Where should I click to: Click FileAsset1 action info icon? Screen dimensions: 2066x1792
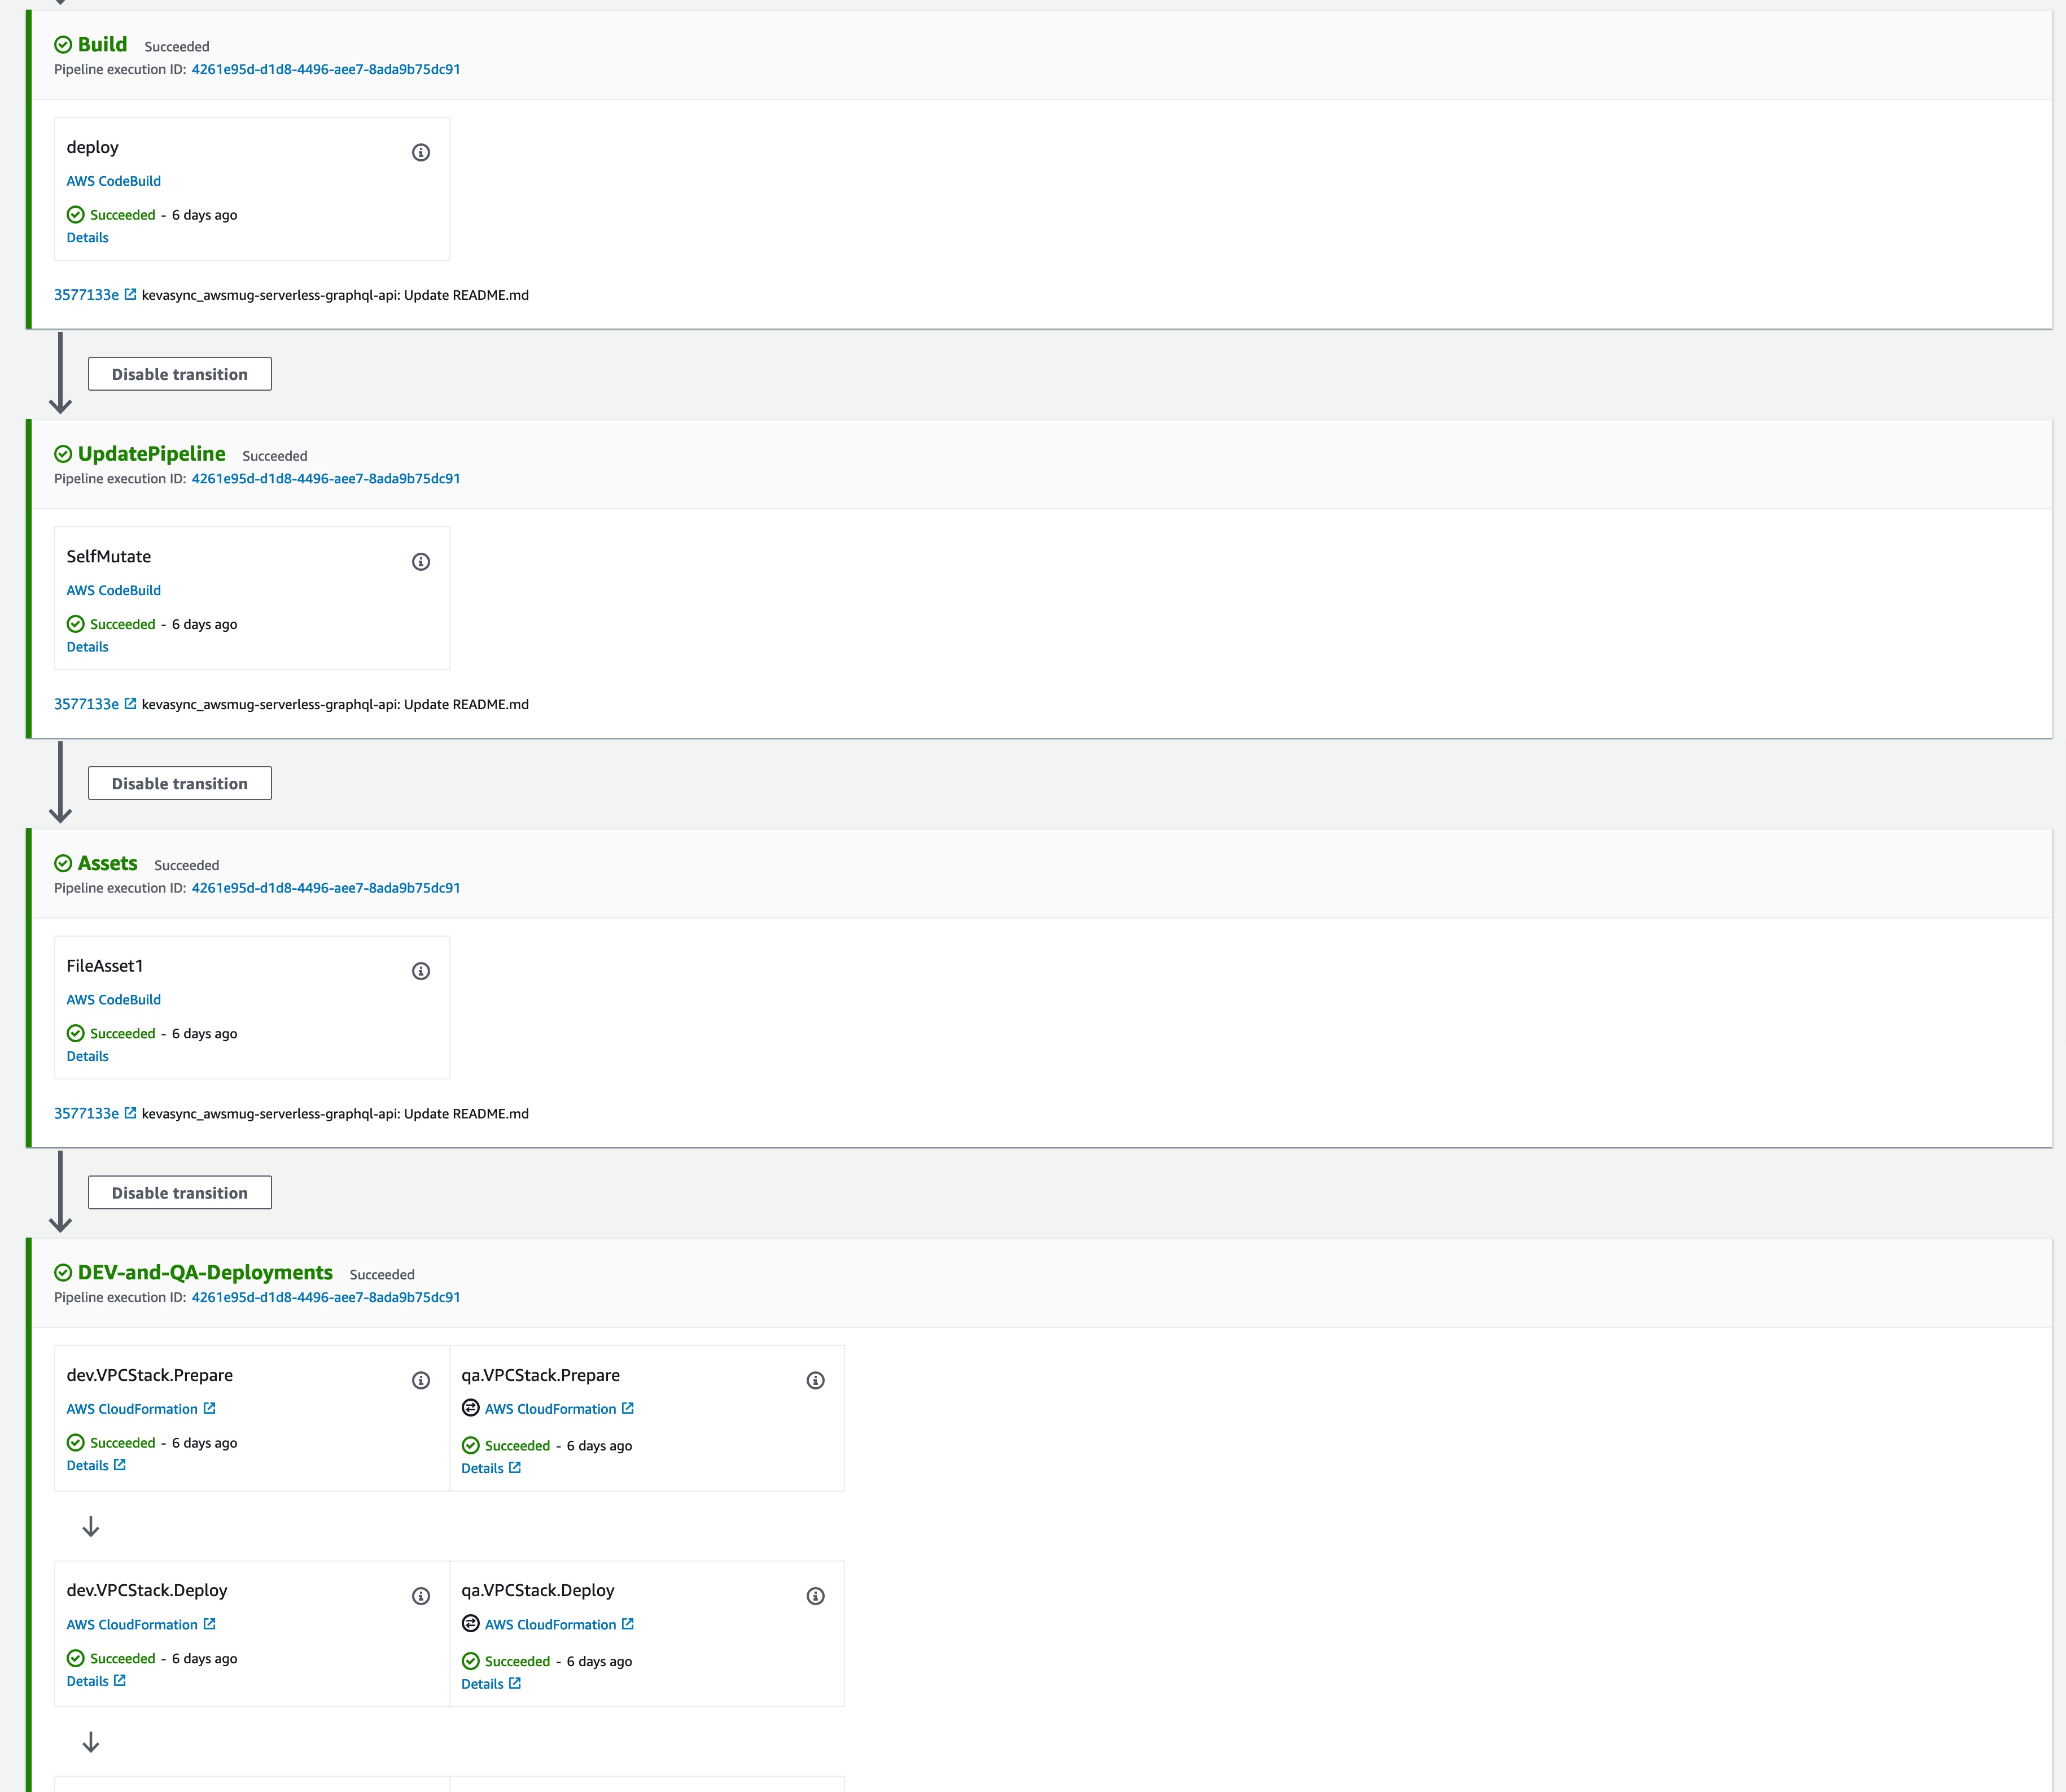pyautogui.click(x=421, y=971)
